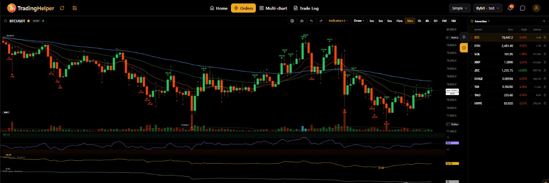
Task: Delete DOGE from favorites with trash icon
Action: [x=545, y=79]
